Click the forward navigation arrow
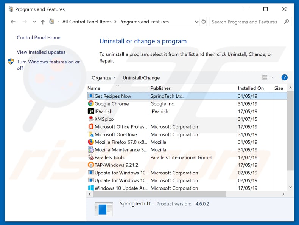299x225 pixels. click(25, 22)
